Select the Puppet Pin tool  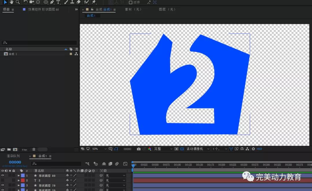[94, 2]
